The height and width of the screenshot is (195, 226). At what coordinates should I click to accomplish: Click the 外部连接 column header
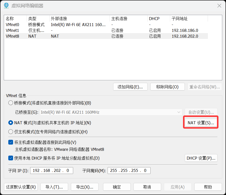click(x=80, y=19)
